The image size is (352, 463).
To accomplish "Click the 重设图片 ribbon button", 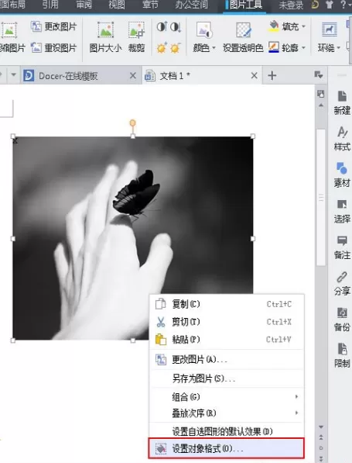I will click(x=54, y=47).
